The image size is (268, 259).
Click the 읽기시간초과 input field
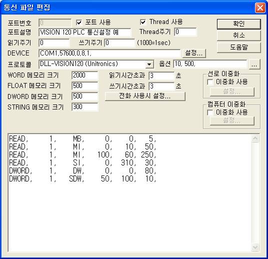click(x=161, y=75)
